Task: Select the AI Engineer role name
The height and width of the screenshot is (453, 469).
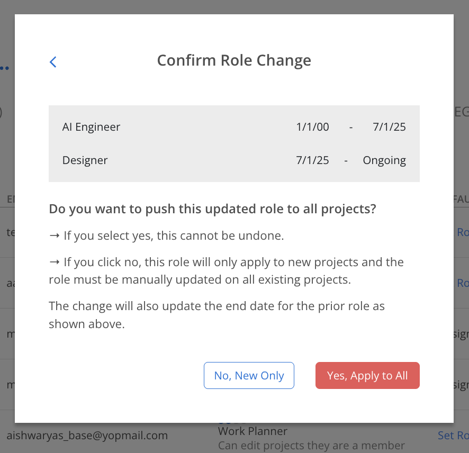Action: (x=91, y=127)
